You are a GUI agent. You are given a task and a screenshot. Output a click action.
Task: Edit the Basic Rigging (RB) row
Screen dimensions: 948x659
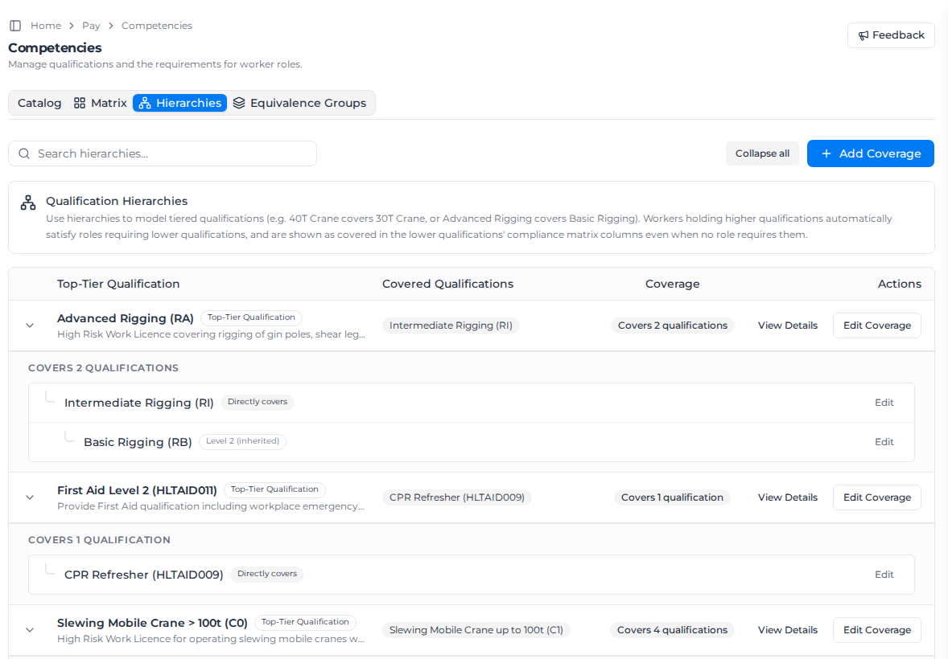click(884, 442)
